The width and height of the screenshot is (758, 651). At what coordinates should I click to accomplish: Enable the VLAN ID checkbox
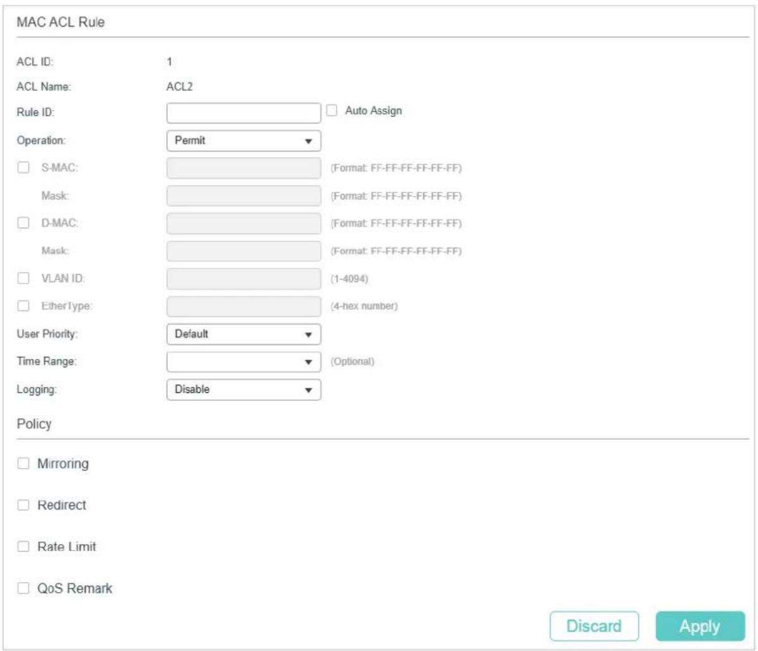coord(23,278)
